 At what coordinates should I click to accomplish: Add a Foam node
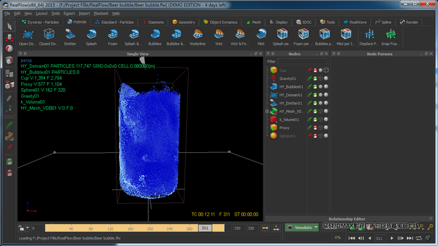coord(113,37)
